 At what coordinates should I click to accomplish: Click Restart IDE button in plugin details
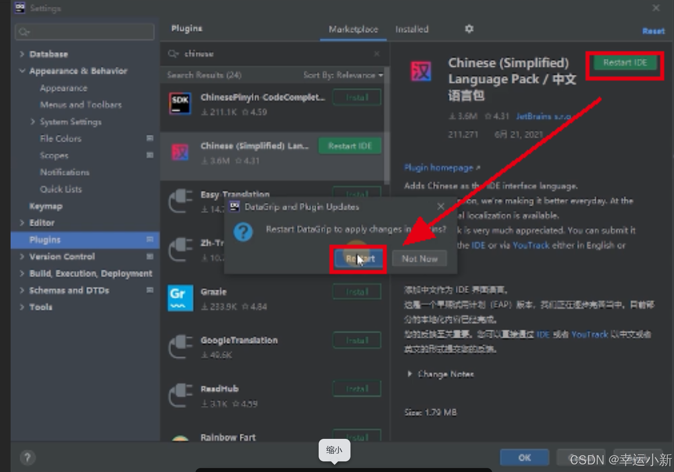625,63
